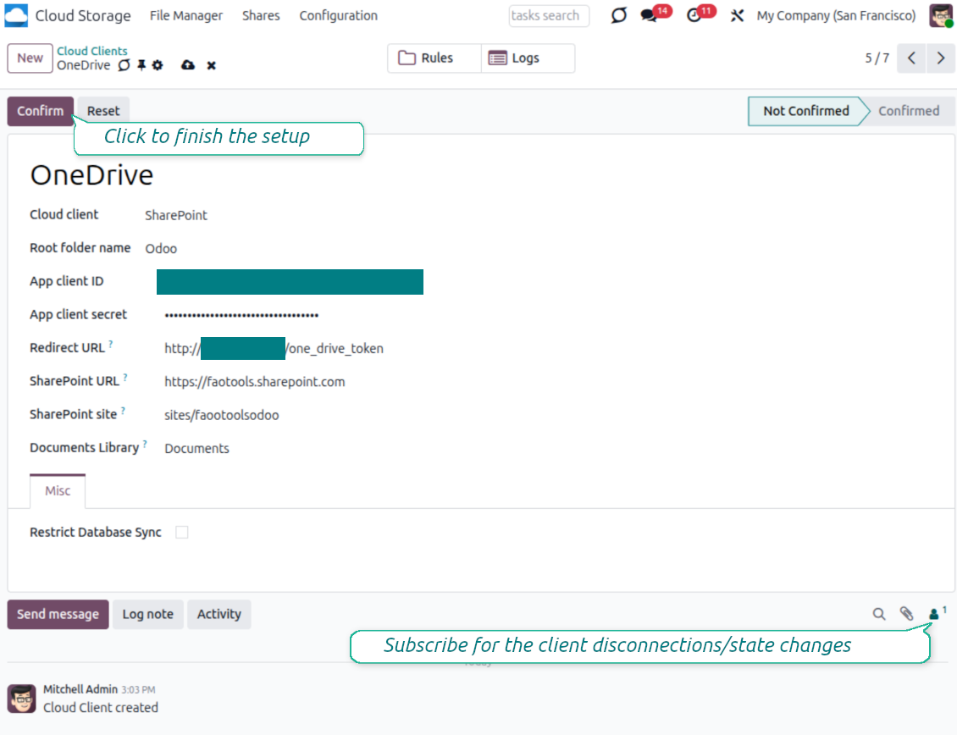Viewport: 957px width, 735px height.
Task: Go to the next record arrow
Action: click(941, 58)
